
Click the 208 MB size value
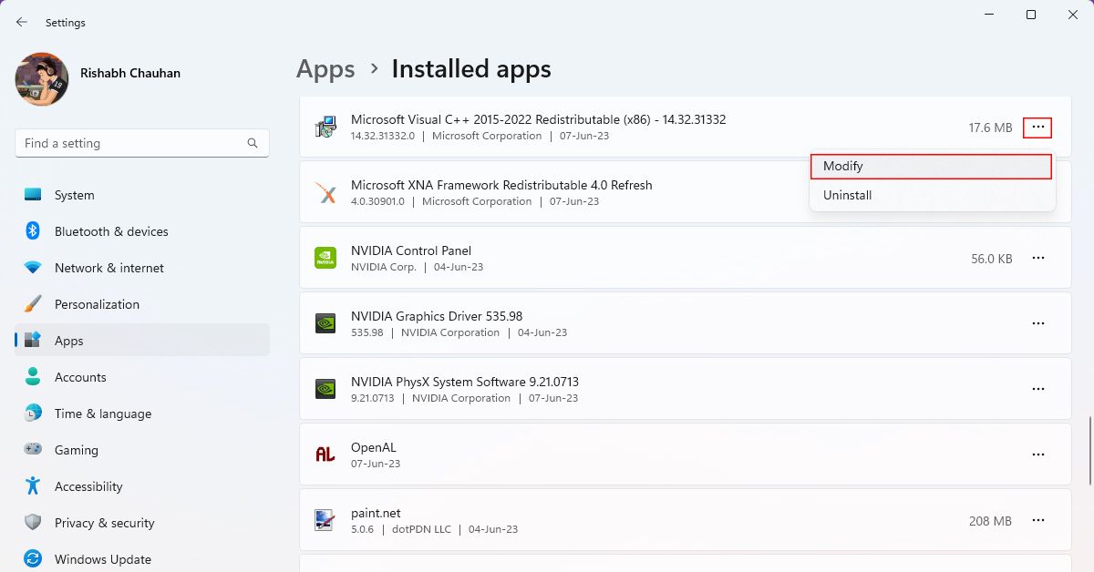(990, 521)
